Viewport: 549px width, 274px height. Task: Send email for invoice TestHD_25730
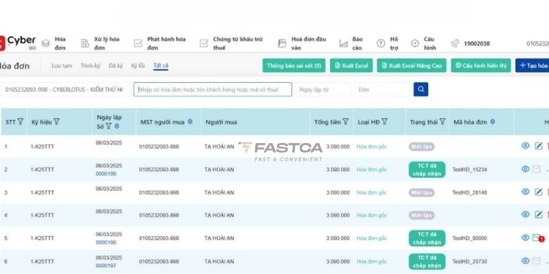click(536, 261)
